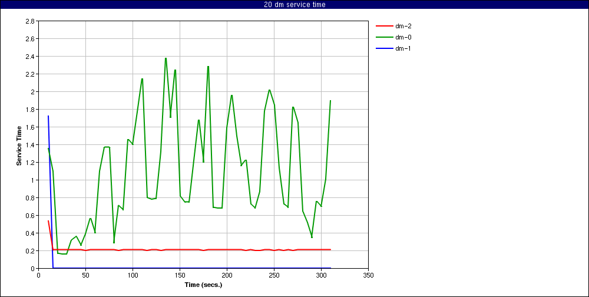Click the y-axis tick label 2.4
This screenshot has height=297, width=589.
(31, 57)
